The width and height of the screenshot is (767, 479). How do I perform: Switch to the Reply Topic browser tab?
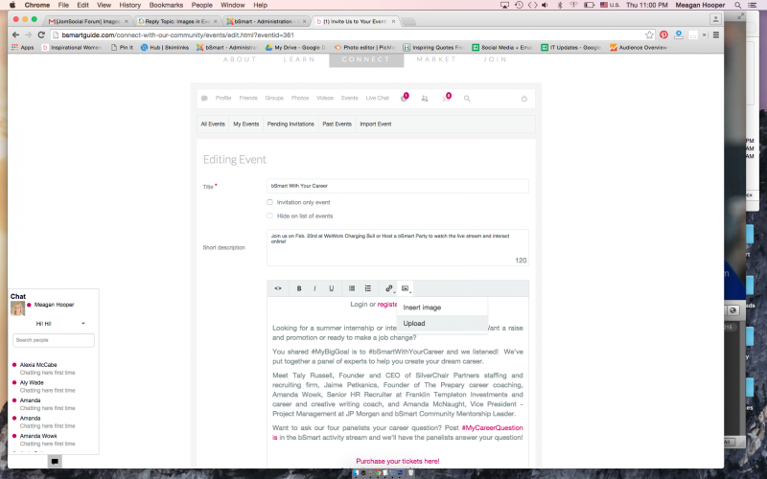[x=177, y=21]
